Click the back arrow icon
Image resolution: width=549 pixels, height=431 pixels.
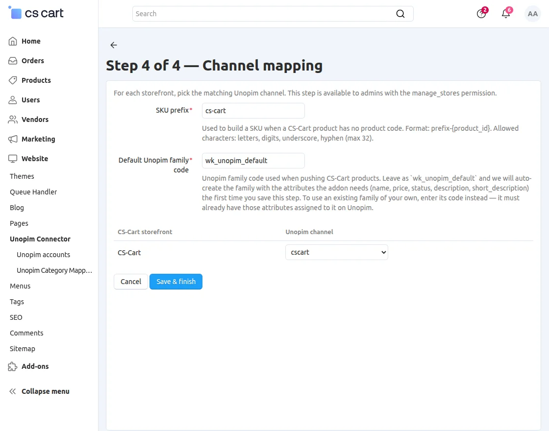pos(113,45)
